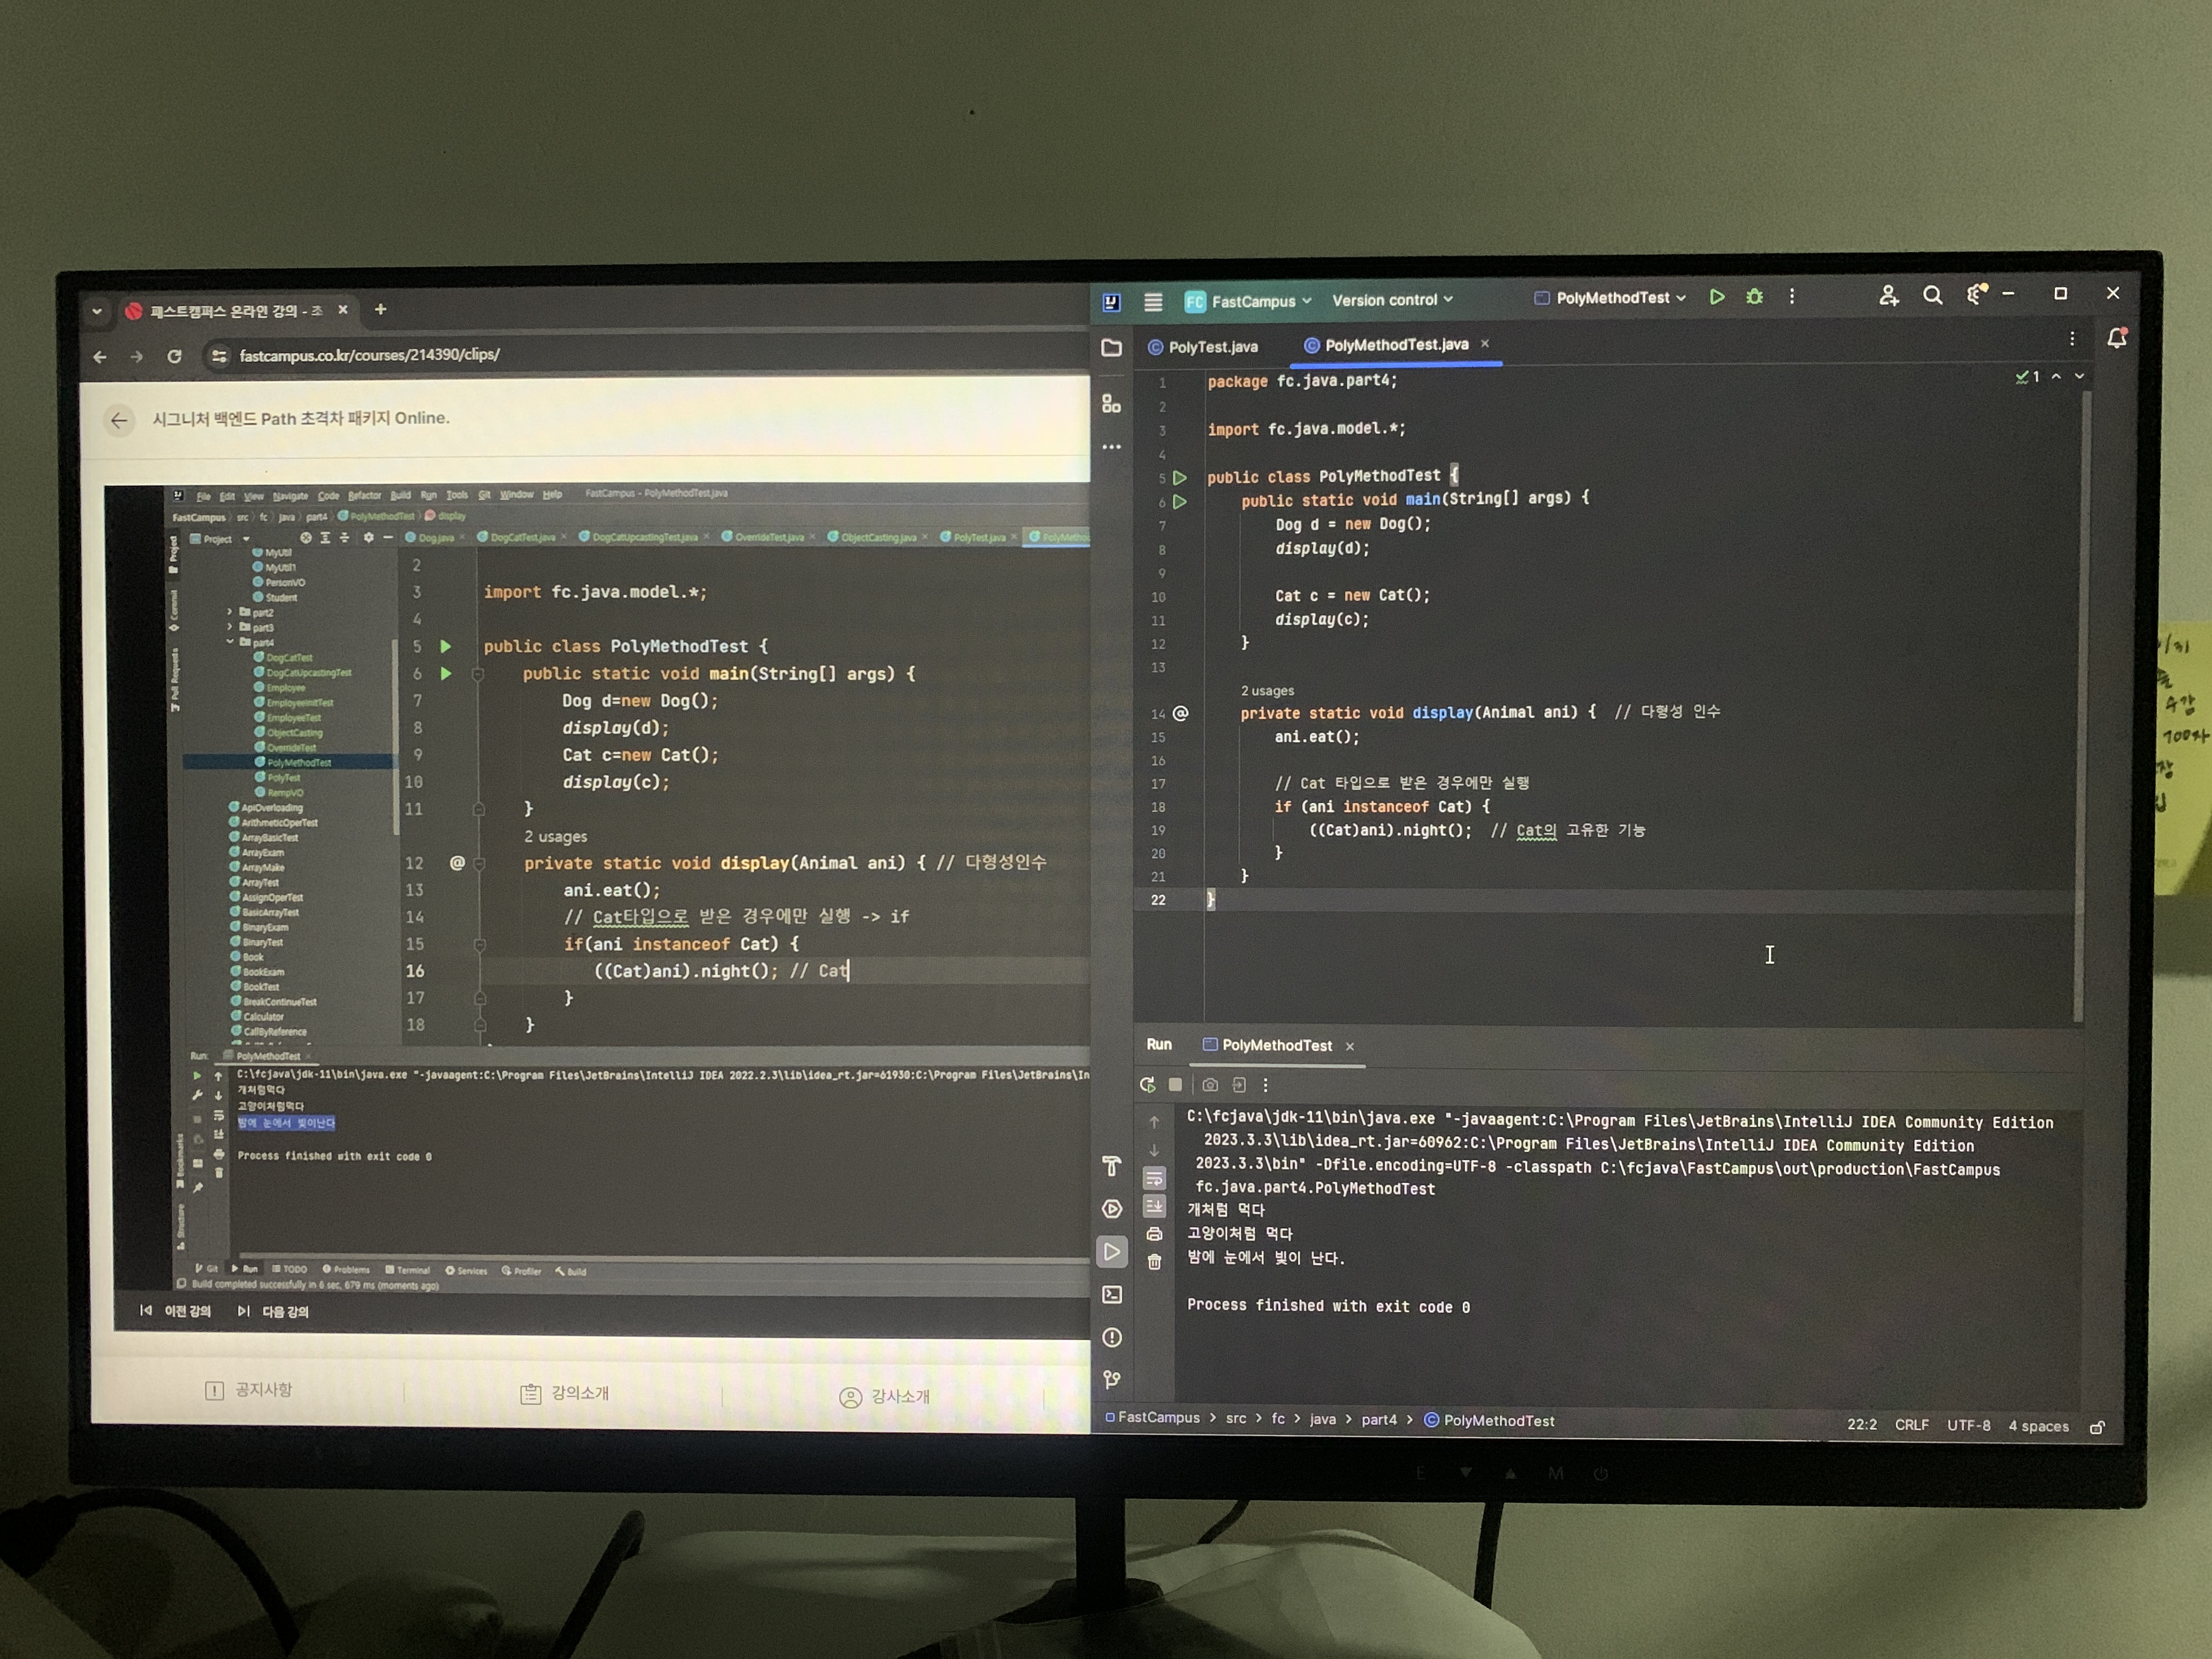This screenshot has width=2212, height=1659.
Task: Open the Search Everywhere magnifier icon
Action: point(1932,296)
